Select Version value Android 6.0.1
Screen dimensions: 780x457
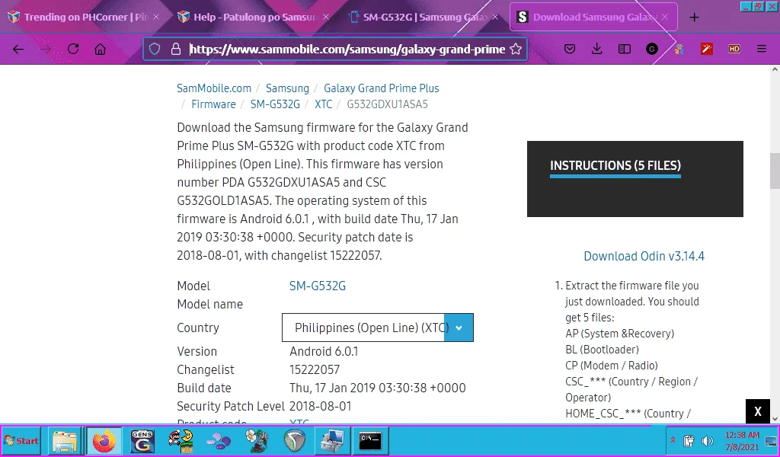click(324, 351)
